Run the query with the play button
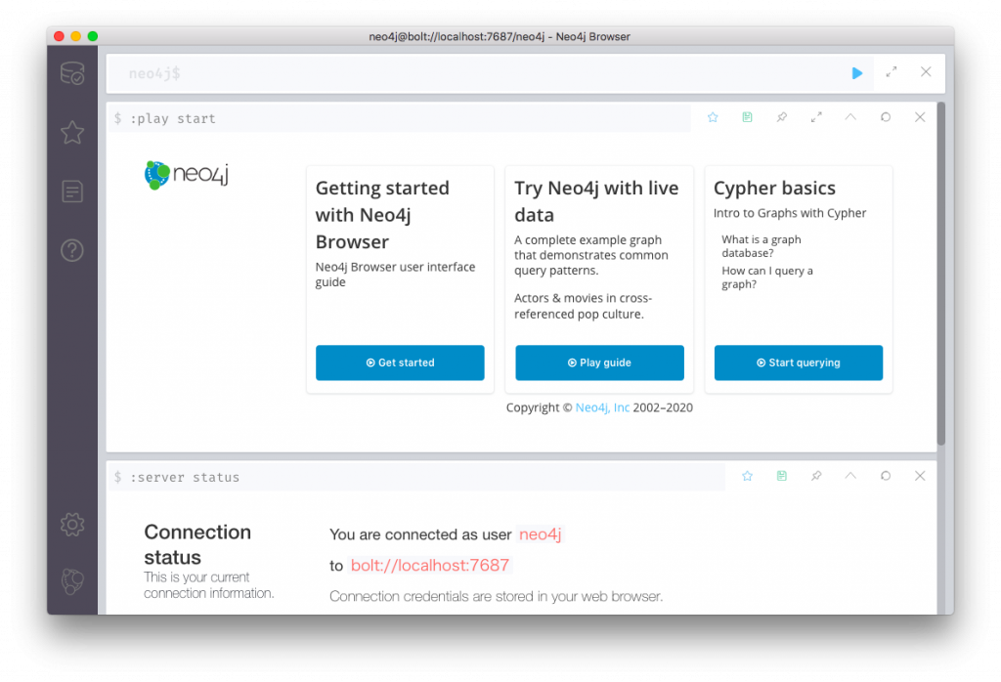Image resolution: width=1001 pixels, height=682 pixels. click(857, 73)
